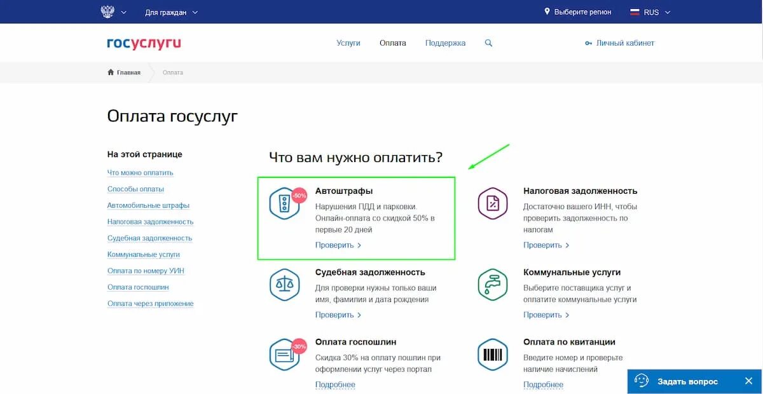Click the Russian coat of arms emblem icon
The image size is (763, 394).
click(107, 11)
